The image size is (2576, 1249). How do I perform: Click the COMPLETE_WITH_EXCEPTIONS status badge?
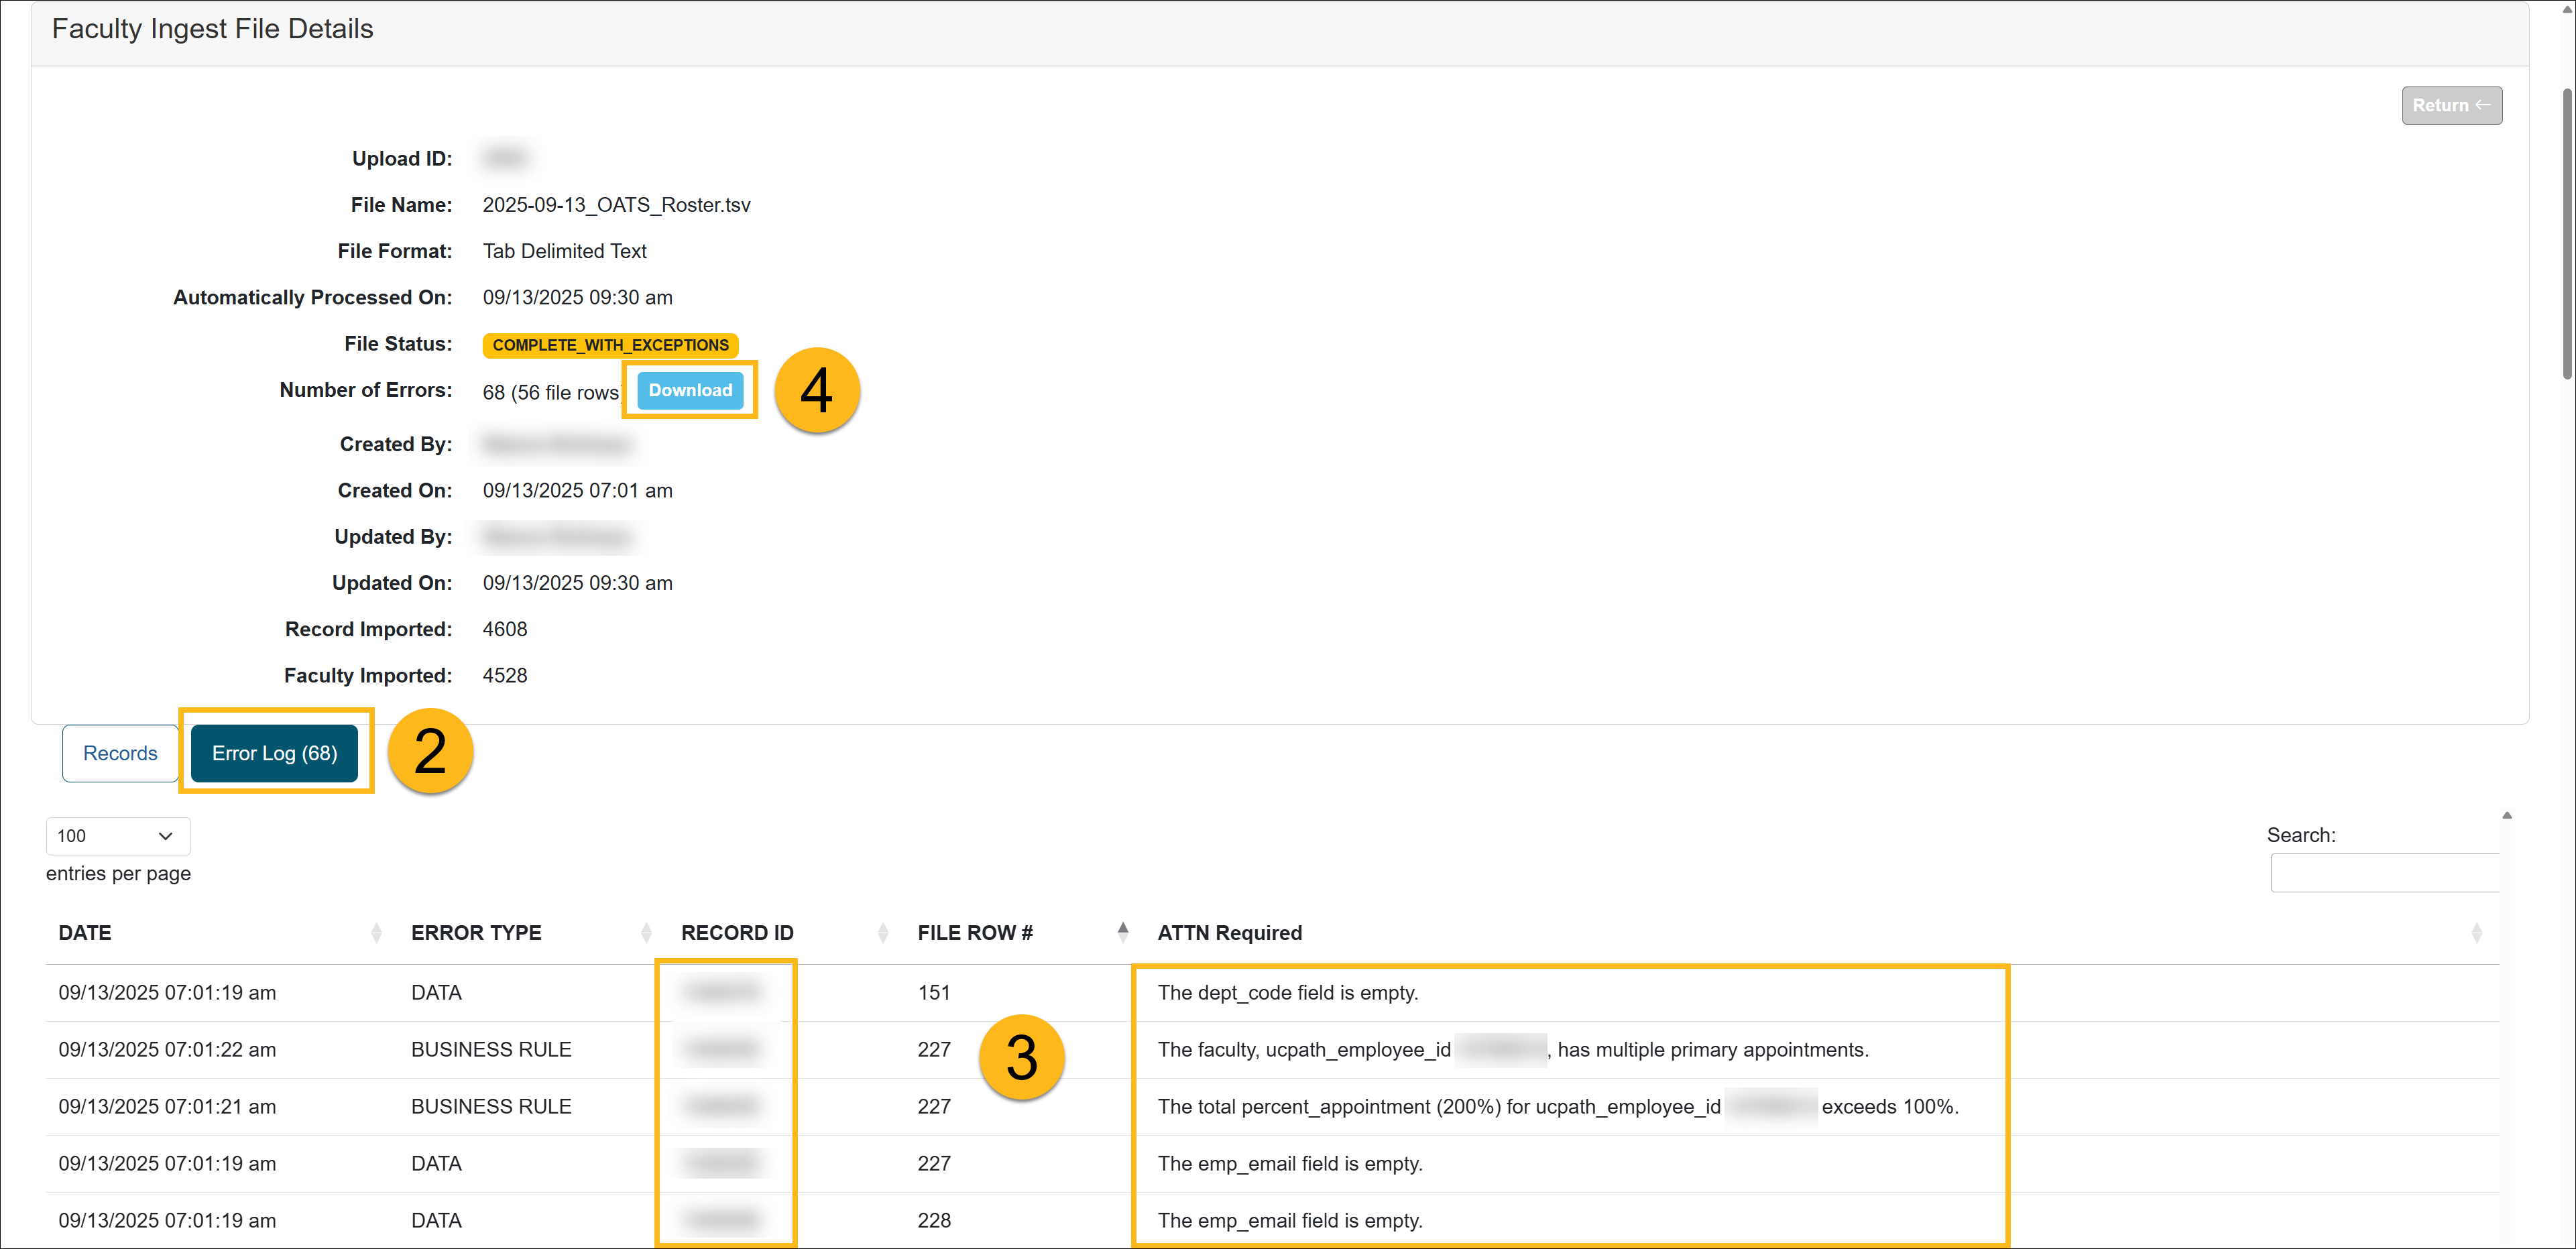coord(610,345)
